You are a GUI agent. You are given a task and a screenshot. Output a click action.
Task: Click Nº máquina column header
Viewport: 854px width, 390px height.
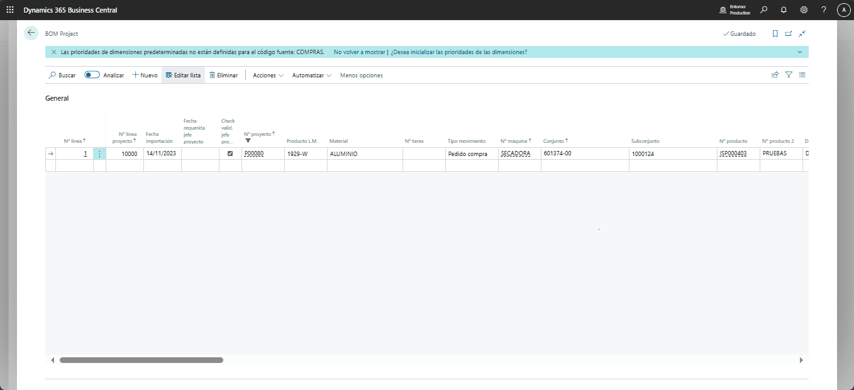516,141
